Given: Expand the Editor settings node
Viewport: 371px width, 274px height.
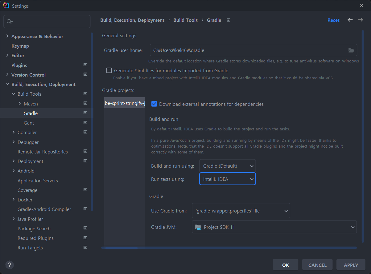Looking at the screenshot, I should tap(7, 55).
